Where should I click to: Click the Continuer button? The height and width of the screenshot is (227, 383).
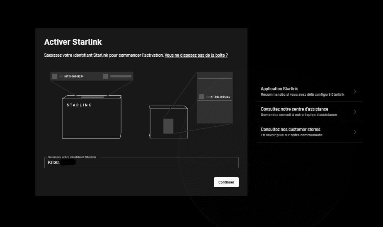226,182
